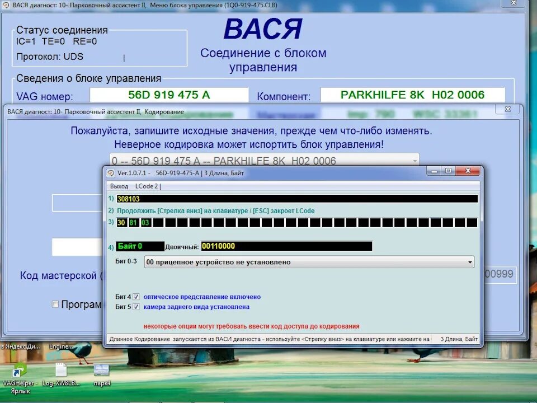Click the Engine desktop icon label

pos(60,346)
